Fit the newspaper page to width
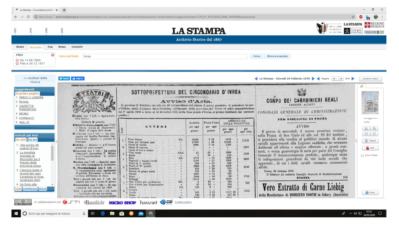 pyautogui.click(x=366, y=134)
